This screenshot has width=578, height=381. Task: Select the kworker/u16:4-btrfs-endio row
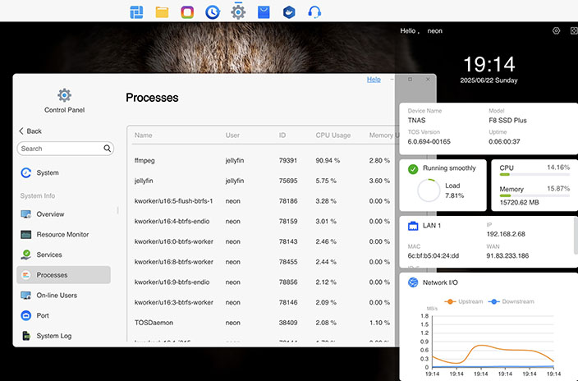point(264,222)
